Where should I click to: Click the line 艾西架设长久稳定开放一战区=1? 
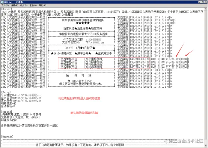(x=20, y=117)
